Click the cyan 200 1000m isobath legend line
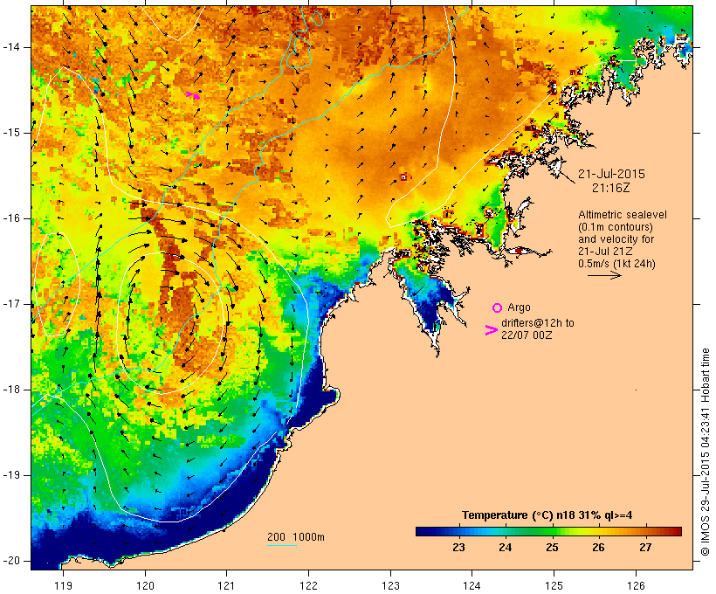The image size is (716, 594). click(282, 545)
